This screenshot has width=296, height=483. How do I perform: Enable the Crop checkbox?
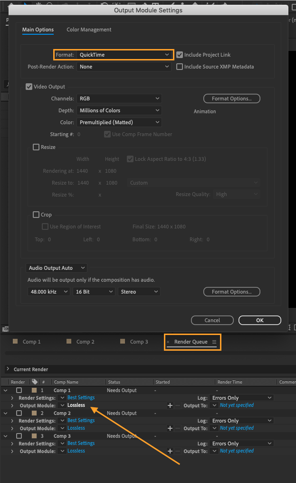[36, 215]
